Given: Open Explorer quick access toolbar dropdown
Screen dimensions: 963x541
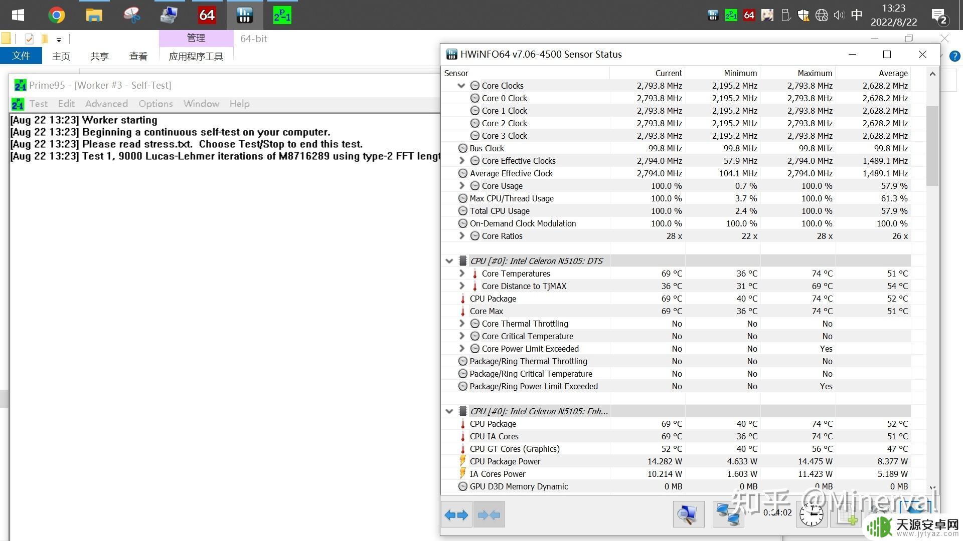Looking at the screenshot, I should click(59, 39).
